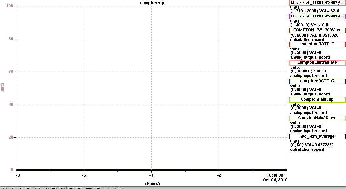
Task: Click the magenta dashed curve at 100
Action: pyautogui.click(x=151, y=6)
